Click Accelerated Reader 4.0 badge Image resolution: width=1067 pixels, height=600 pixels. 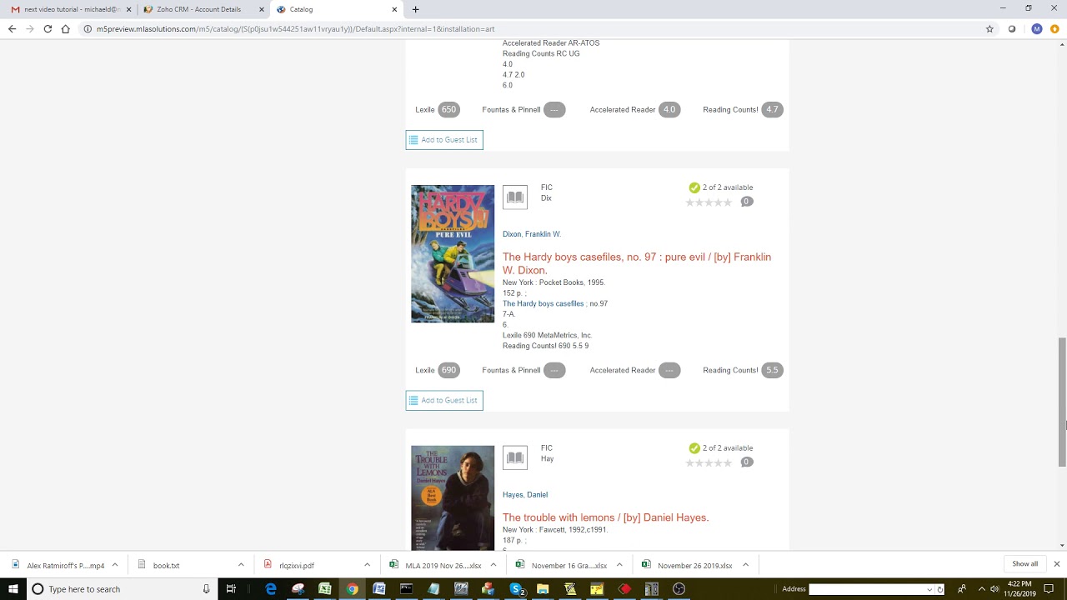coord(669,109)
